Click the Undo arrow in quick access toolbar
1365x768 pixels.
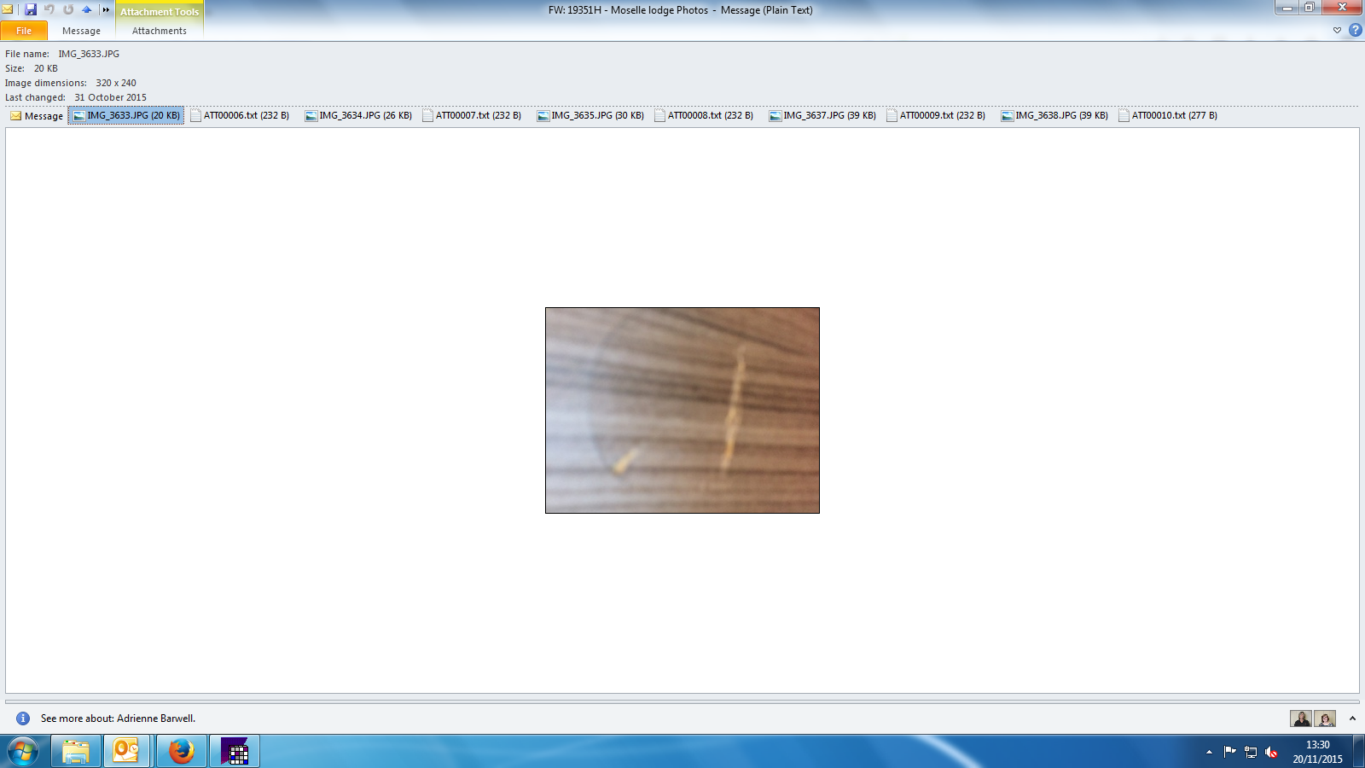click(49, 9)
